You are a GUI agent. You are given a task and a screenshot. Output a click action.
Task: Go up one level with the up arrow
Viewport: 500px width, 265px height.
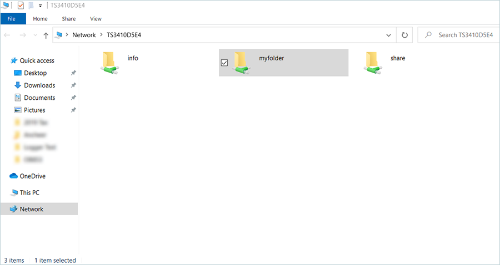point(46,35)
